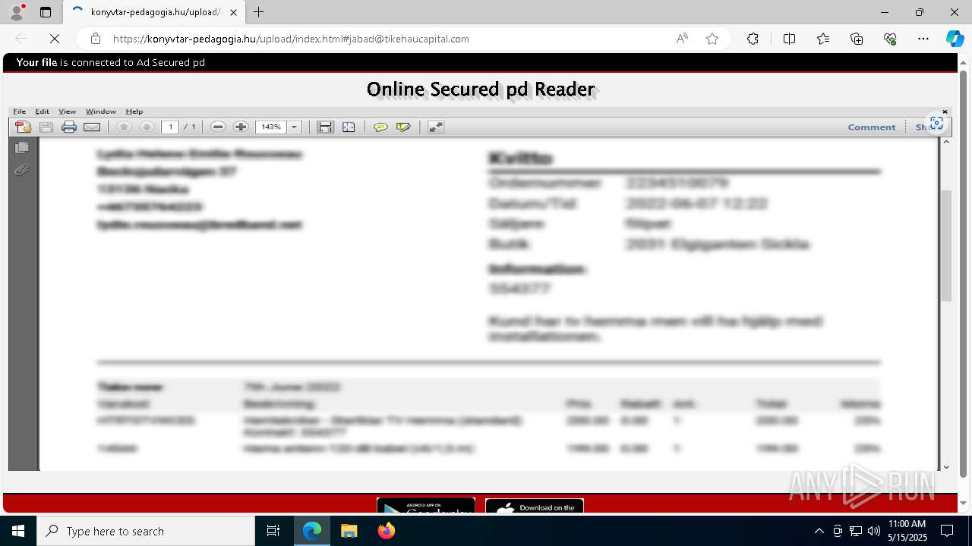The image size is (972, 546).
Task: Open the tab actions menu icon
Action: point(46,12)
